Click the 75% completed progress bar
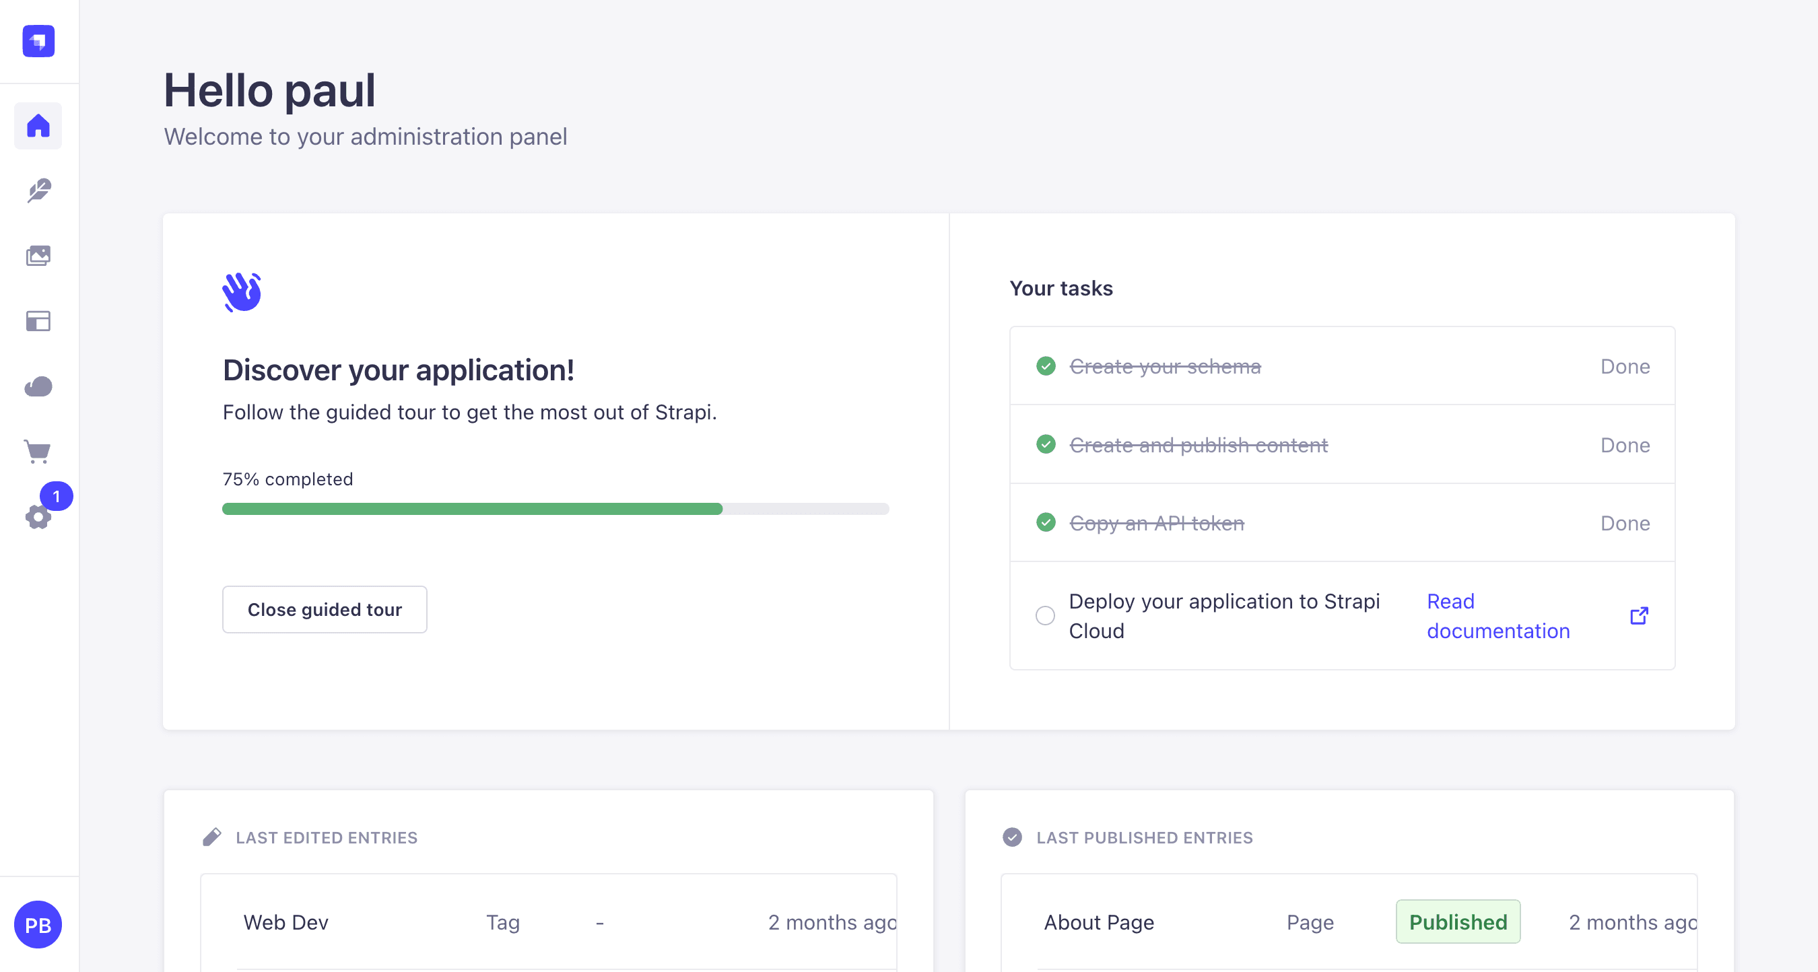1818x972 pixels. pyautogui.click(x=555, y=510)
